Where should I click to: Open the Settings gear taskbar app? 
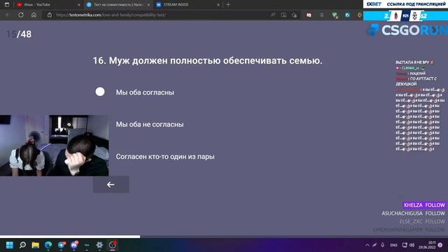point(99,245)
